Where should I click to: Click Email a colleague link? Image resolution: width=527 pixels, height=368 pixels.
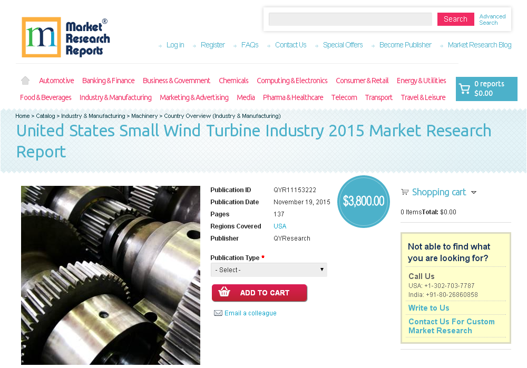(250, 313)
